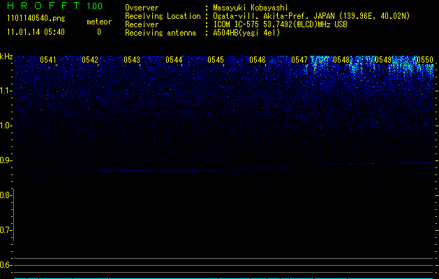Viewport: 439px width, 279px height.
Task: Click the HROFFT title text
Action: [43, 6]
